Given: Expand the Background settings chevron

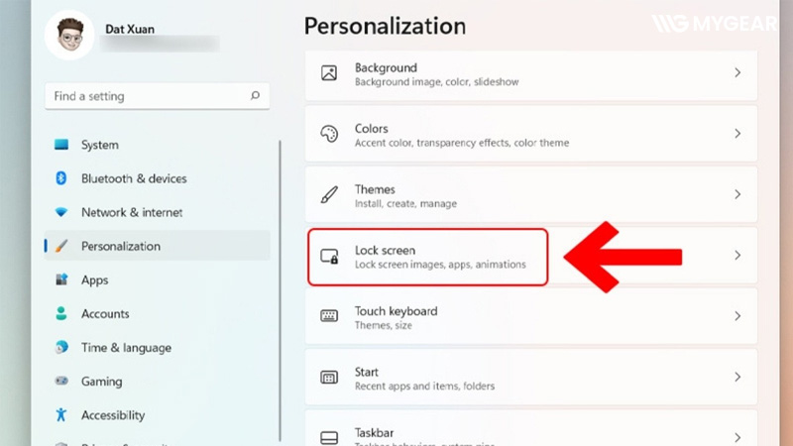Looking at the screenshot, I should [x=736, y=72].
